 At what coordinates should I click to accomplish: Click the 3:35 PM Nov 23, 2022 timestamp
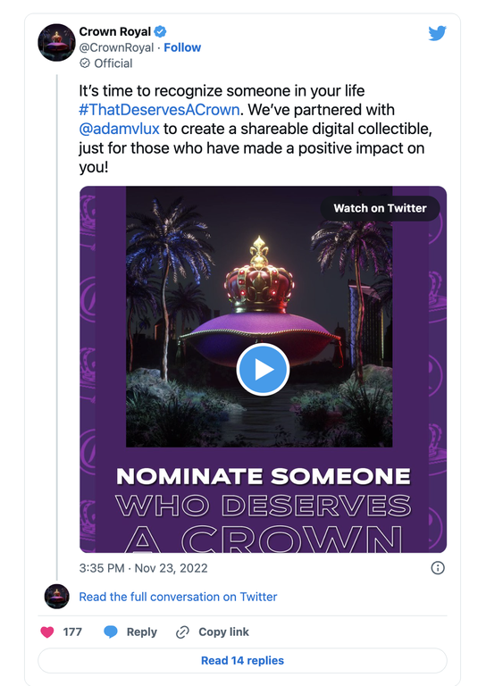(144, 568)
